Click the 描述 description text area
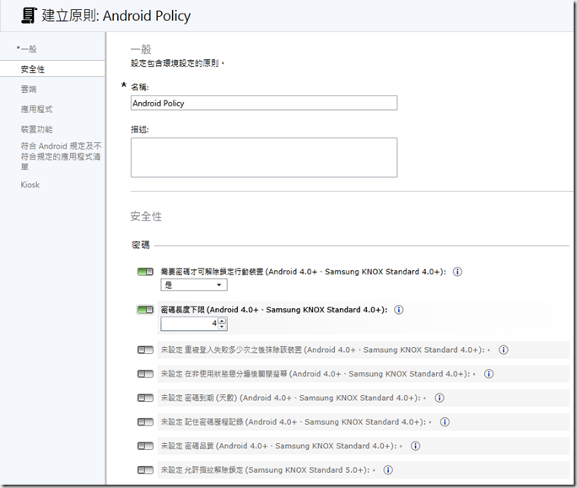Image resolution: width=577 pixels, height=488 pixels. (x=263, y=157)
